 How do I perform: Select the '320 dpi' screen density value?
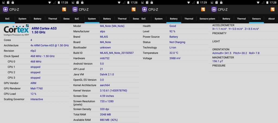coord(105,109)
